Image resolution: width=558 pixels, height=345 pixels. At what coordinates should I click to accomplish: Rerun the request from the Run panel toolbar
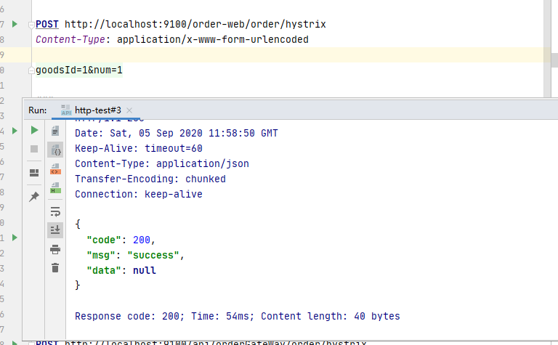(x=34, y=130)
